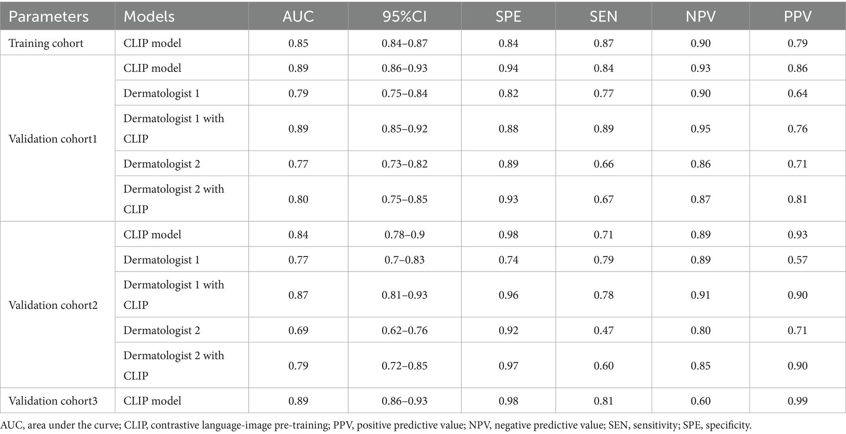This screenshot has height=434, width=846.
Task: Select the NPV column header
Action: coord(700,16)
